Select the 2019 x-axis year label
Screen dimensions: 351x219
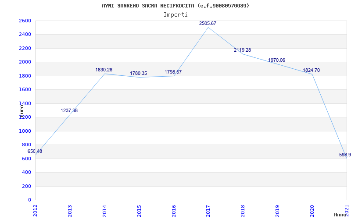(x=277, y=210)
